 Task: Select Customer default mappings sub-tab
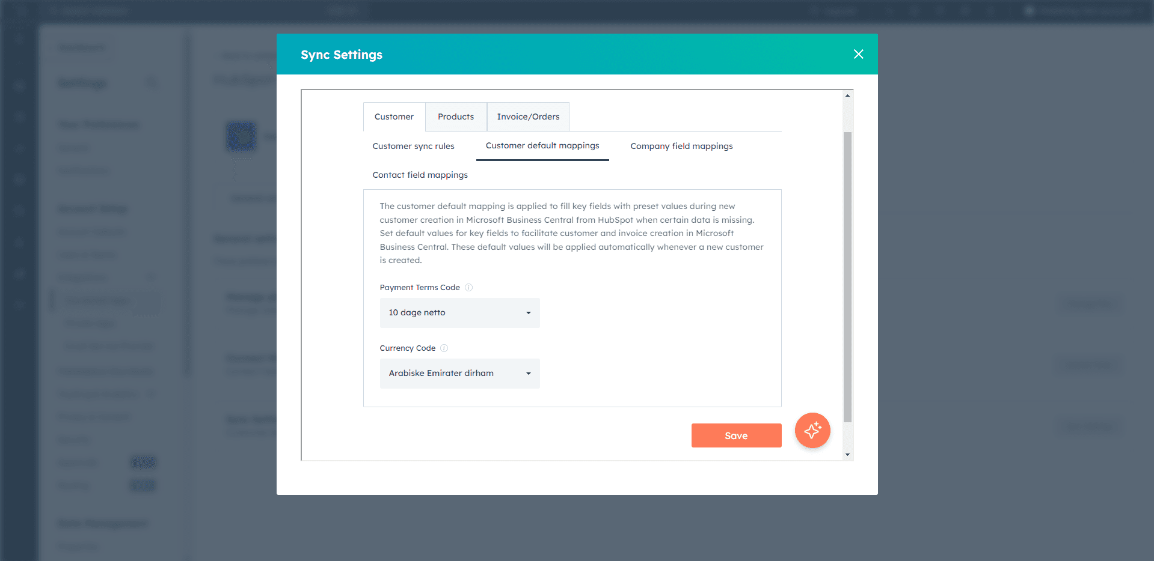(542, 146)
